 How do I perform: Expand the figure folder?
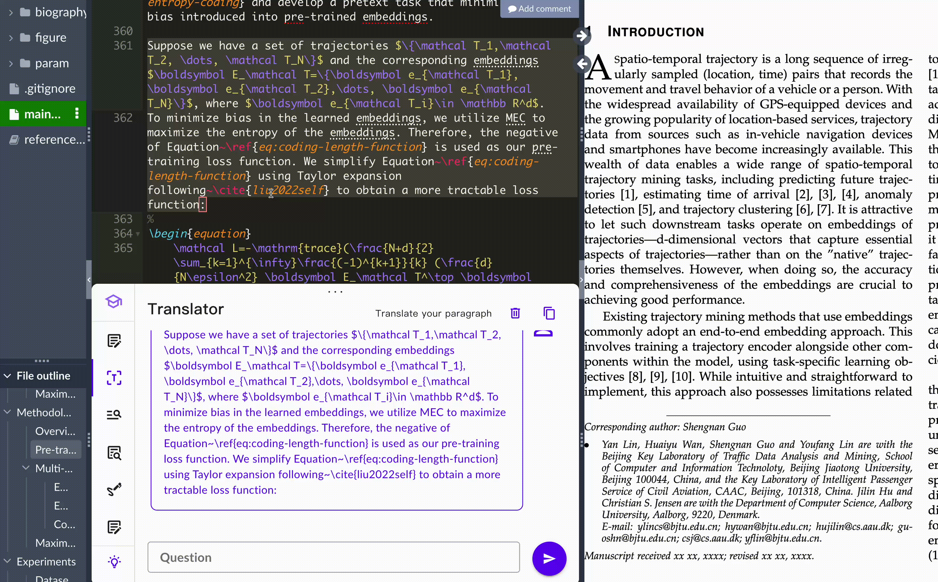[11, 38]
